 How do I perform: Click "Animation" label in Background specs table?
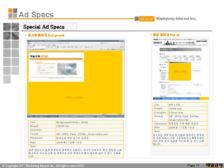coord(36,130)
